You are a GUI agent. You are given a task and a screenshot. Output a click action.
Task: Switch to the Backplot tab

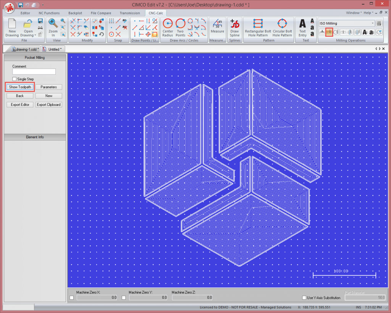(x=75, y=13)
